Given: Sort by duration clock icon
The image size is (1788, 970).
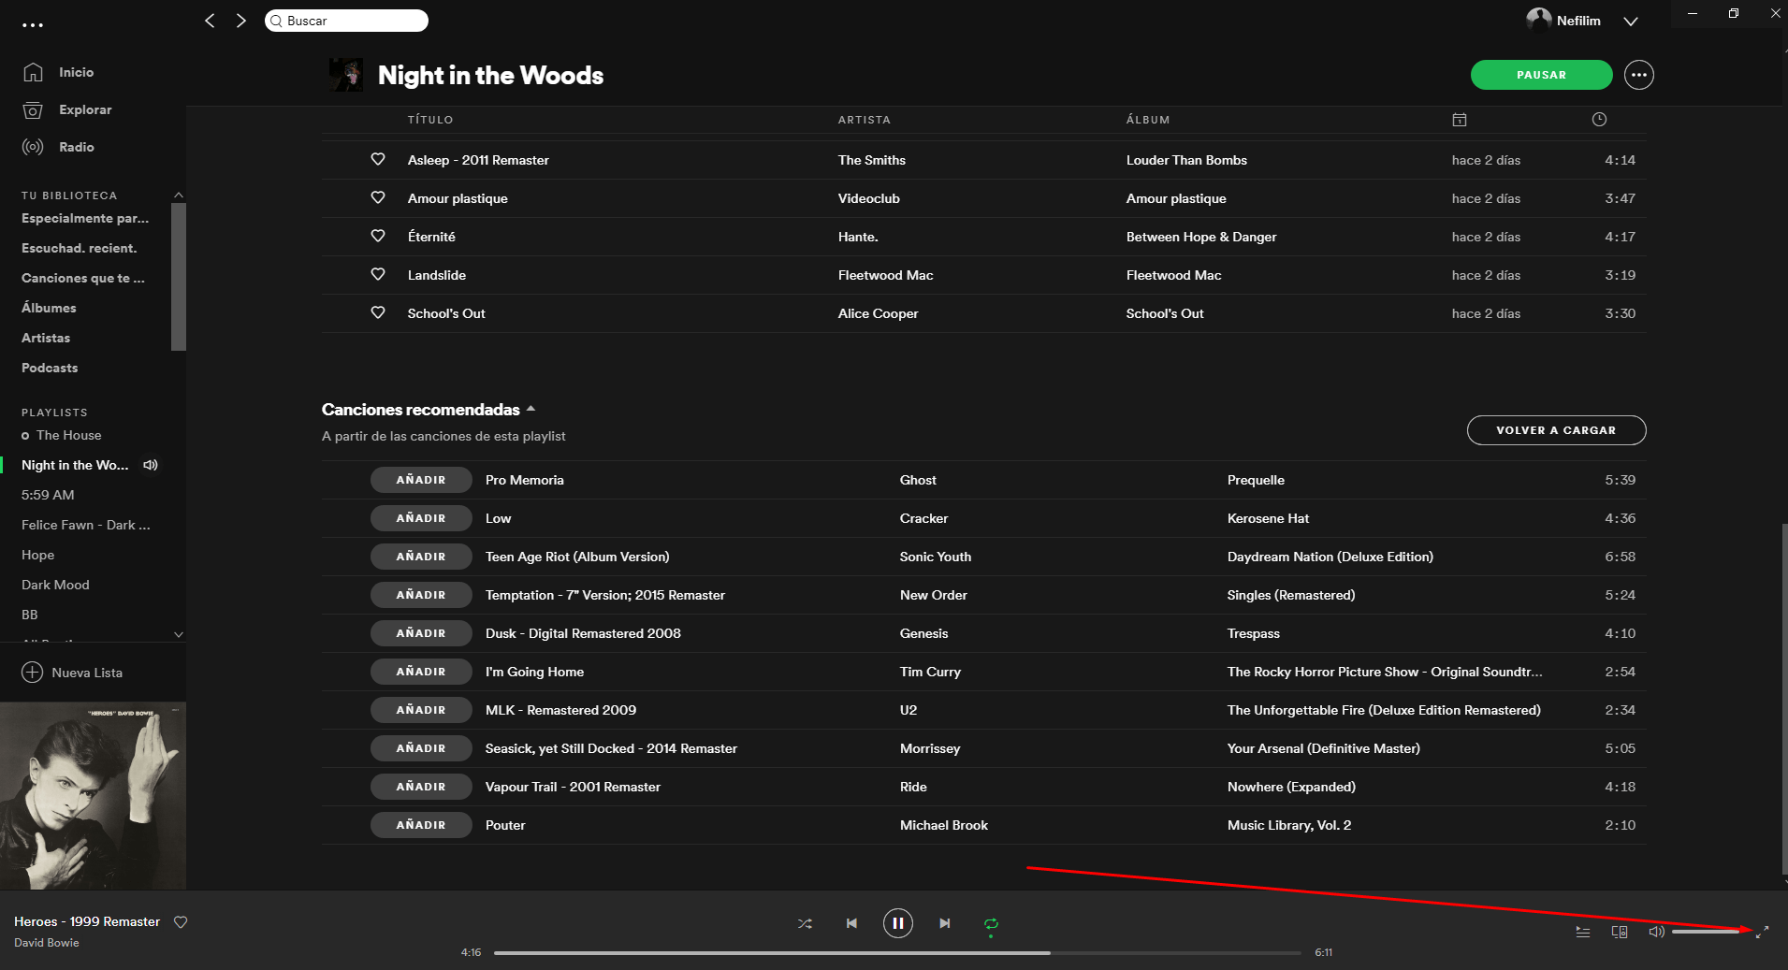Looking at the screenshot, I should (1600, 119).
